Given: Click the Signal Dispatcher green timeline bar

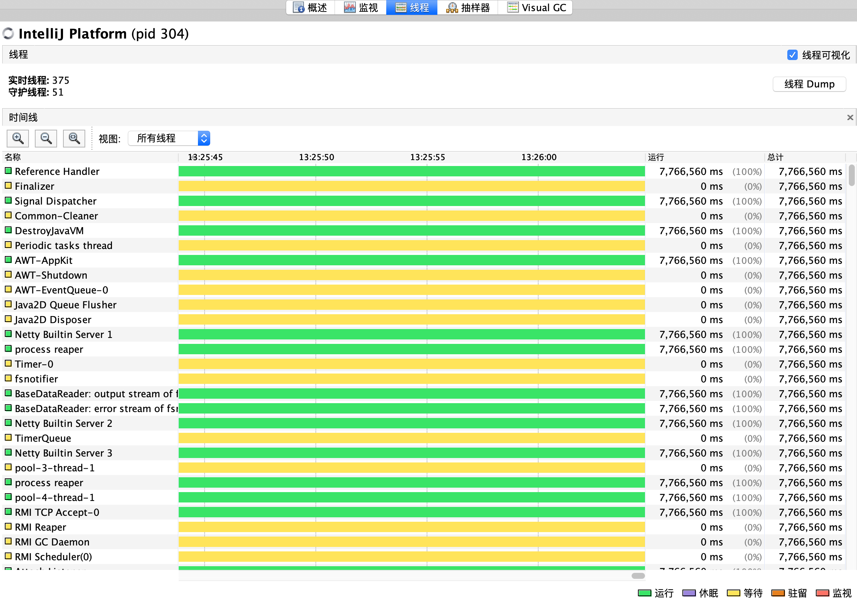Looking at the screenshot, I should pyautogui.click(x=412, y=201).
